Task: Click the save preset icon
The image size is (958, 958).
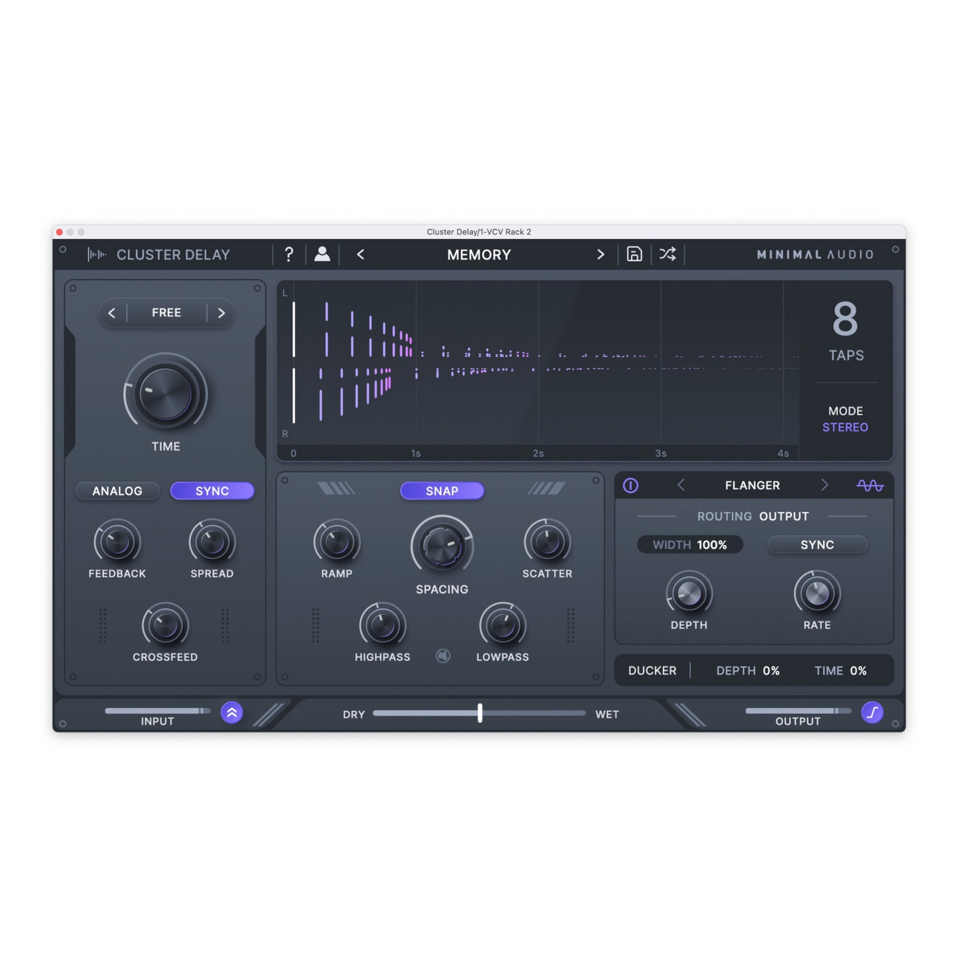Action: click(x=634, y=255)
